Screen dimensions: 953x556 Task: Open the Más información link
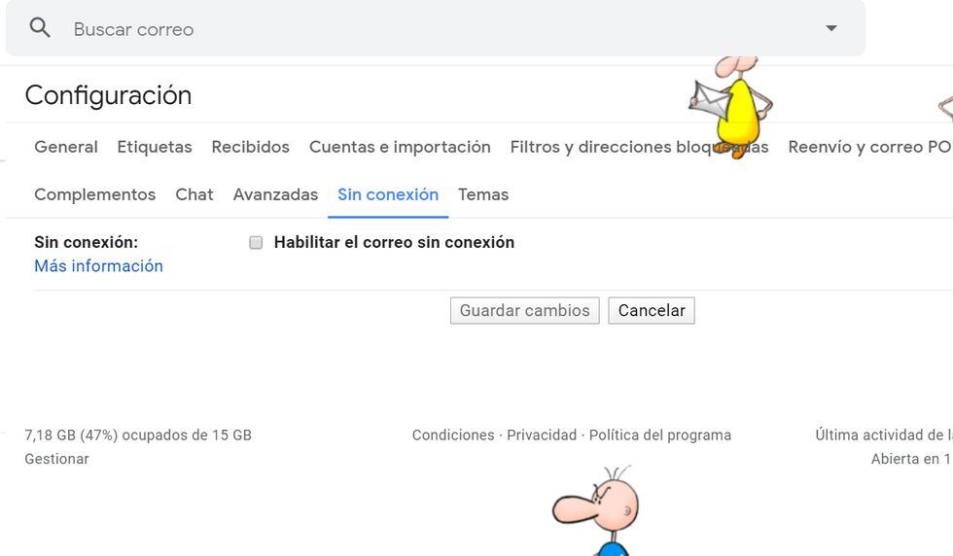pyautogui.click(x=98, y=266)
